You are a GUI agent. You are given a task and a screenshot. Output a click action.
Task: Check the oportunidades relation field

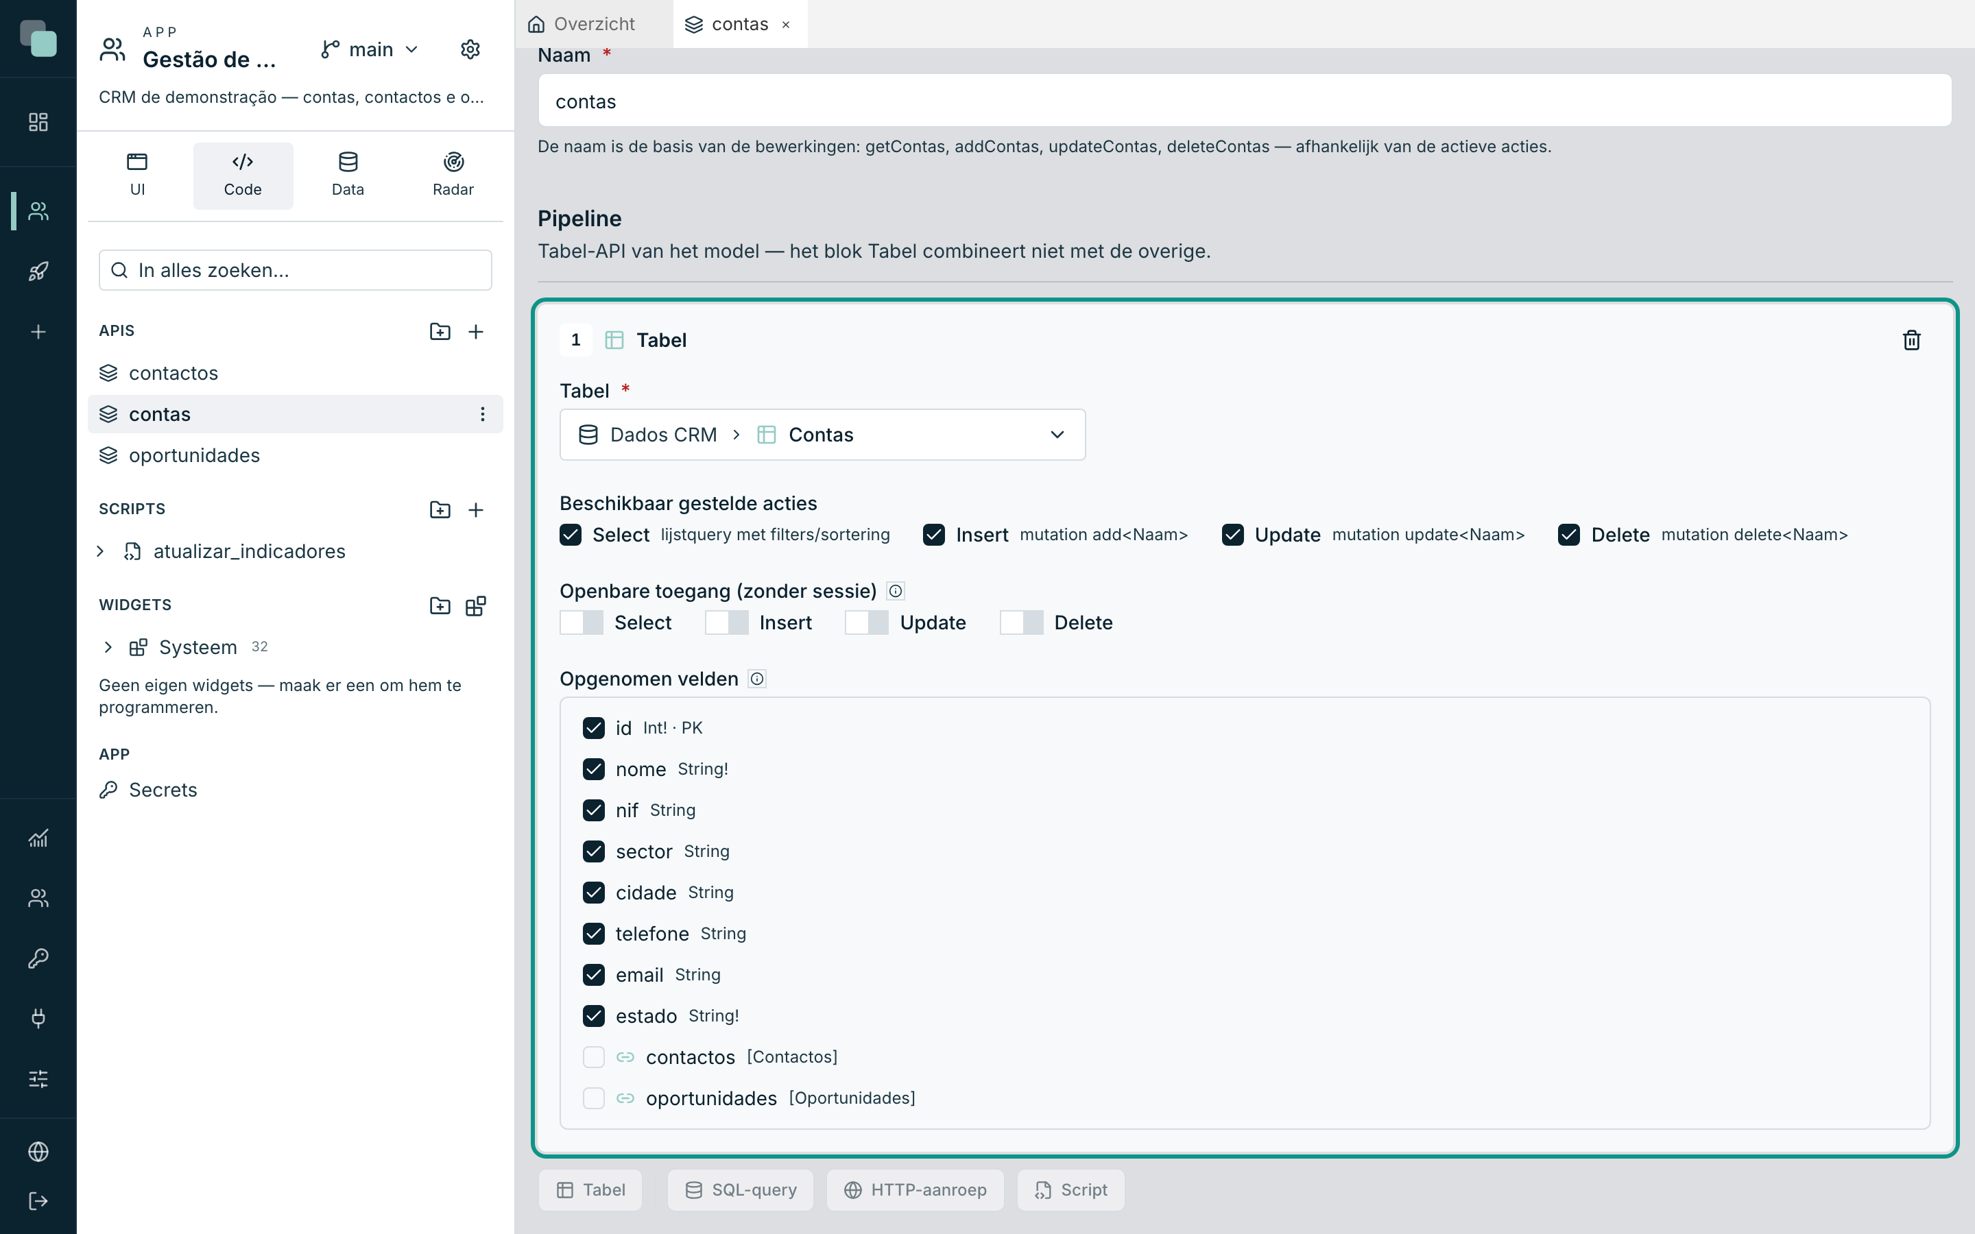[x=593, y=1098]
